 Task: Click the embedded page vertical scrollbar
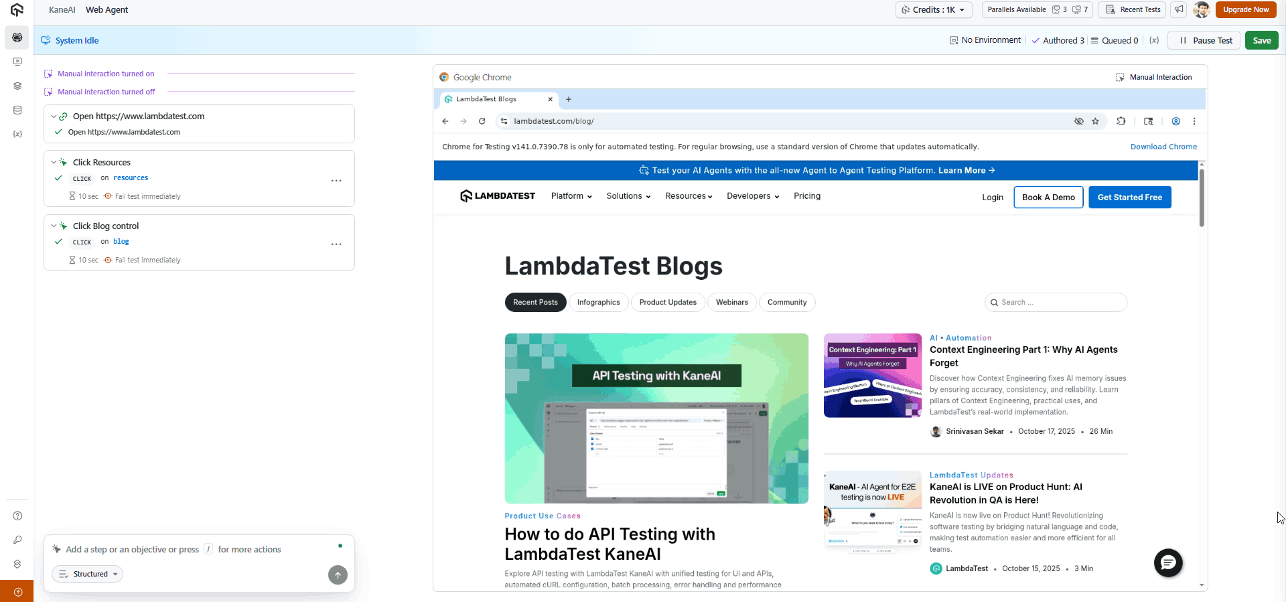tap(1202, 198)
